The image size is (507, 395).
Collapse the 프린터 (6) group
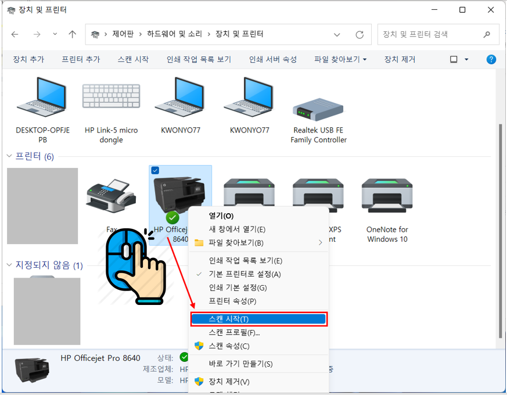pos(9,156)
